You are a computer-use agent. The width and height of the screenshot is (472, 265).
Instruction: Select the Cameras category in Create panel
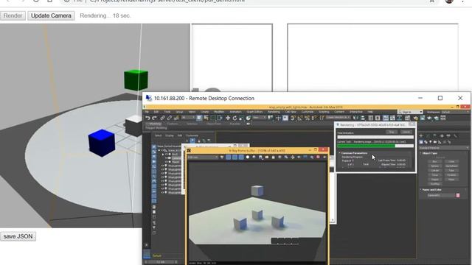tap(434, 142)
